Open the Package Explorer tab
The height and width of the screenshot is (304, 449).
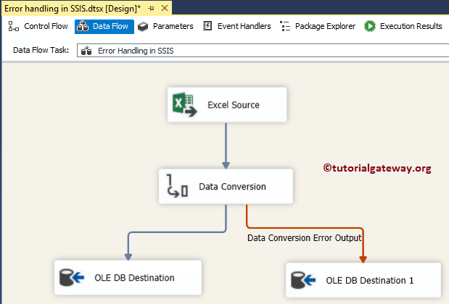325,26
